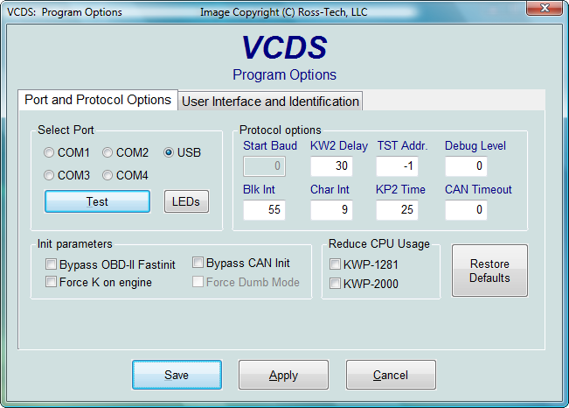Open Port and Protocol Options tab
This screenshot has height=408, width=569.
tap(98, 100)
